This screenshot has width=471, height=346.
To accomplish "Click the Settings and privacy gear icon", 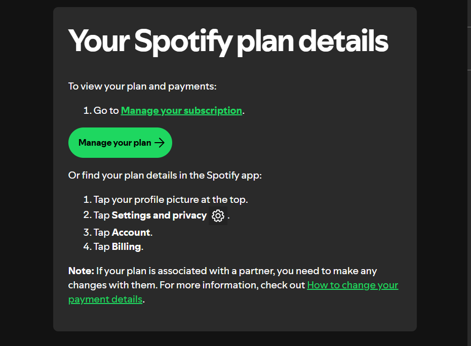I will 218,215.
